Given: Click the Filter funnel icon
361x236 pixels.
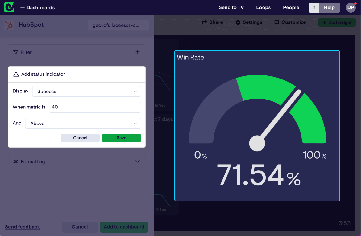Looking at the screenshot, I should (x=15, y=52).
